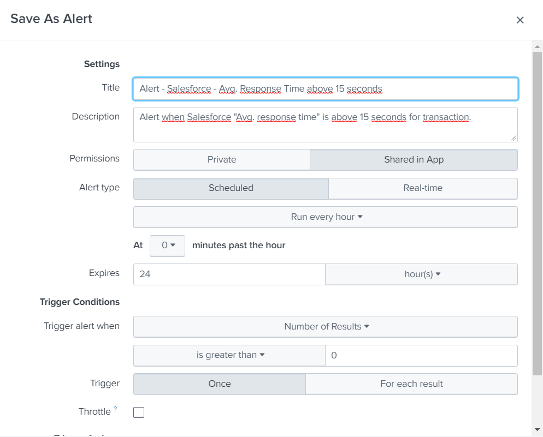Click the trigger threshold value field
This screenshot has width=543, height=437.
(x=421, y=355)
